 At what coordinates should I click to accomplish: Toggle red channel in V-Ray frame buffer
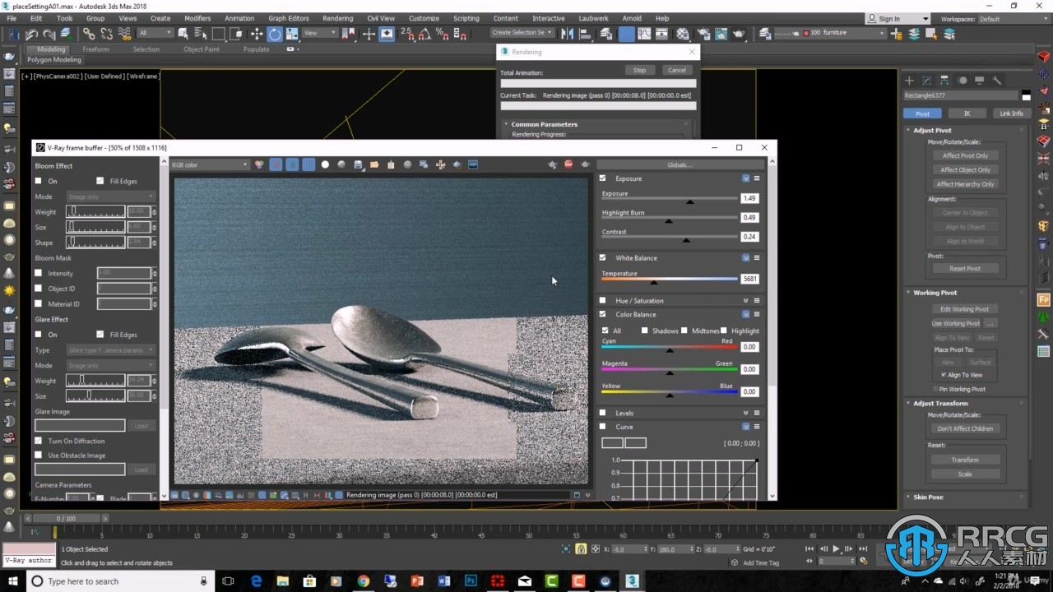tap(276, 164)
